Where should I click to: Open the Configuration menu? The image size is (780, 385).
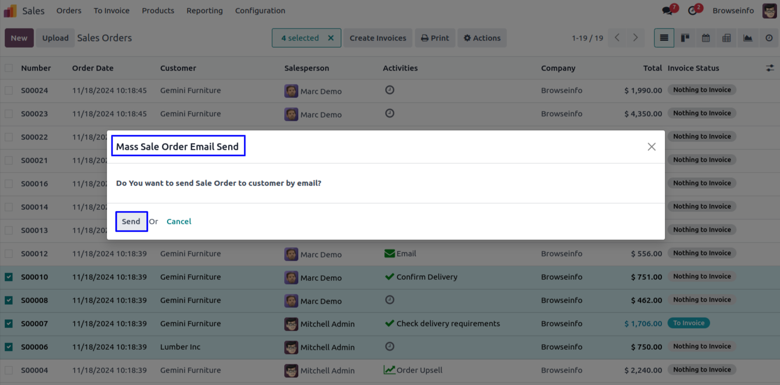coord(260,11)
